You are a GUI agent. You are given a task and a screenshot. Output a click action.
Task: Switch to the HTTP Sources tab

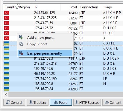coord(87,102)
